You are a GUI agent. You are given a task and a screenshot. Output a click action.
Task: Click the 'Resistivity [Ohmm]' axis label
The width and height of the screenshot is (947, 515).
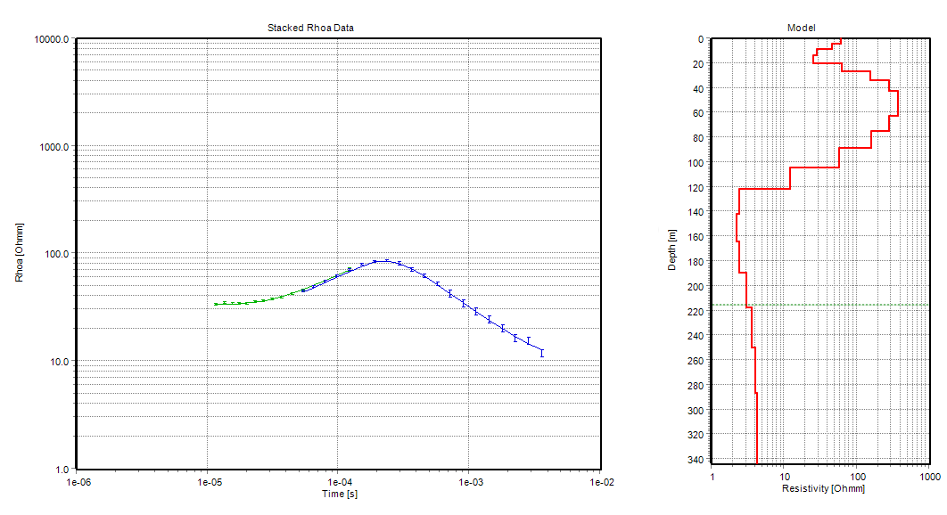point(822,489)
